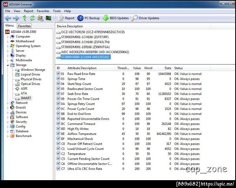Select the Computer node icon in the tree
This screenshot has width=236, height=188.
click(x=12, y=37)
